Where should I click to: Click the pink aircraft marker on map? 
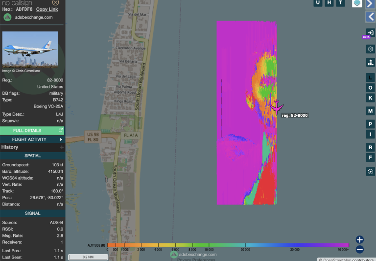pos(277,106)
